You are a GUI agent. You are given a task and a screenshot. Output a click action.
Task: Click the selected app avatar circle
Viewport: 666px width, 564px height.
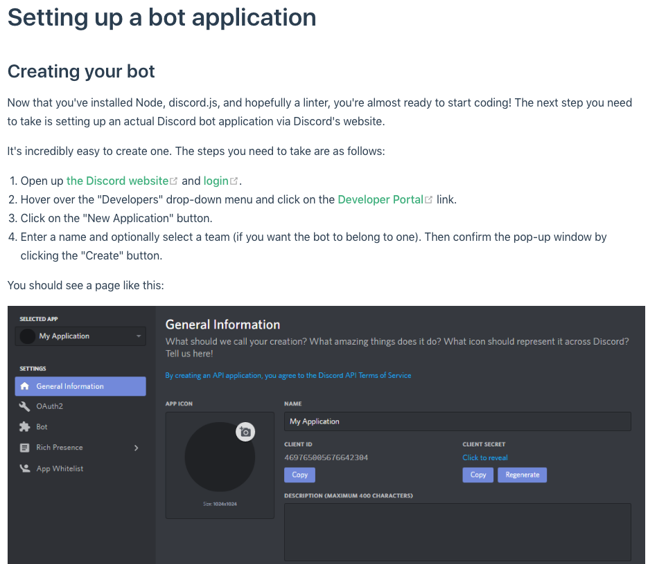(x=28, y=336)
